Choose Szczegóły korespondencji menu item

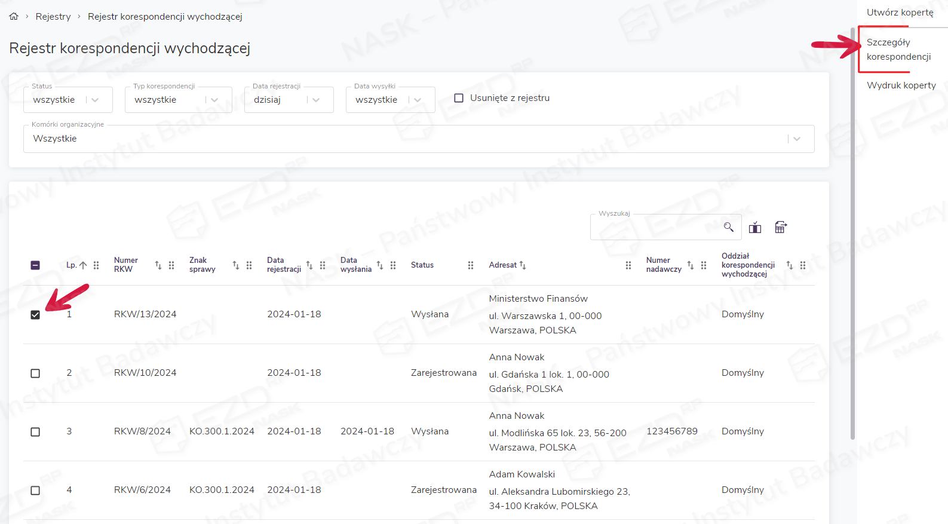point(898,50)
